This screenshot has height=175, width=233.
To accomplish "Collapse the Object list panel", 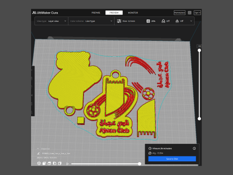I will pyautogui.click(x=38, y=149).
